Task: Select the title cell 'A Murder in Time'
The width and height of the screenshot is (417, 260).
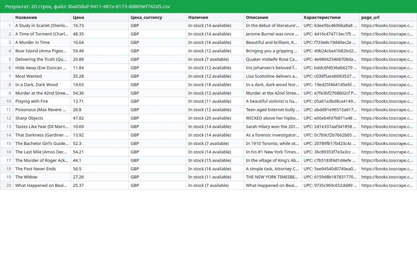Action: [x=42, y=42]
